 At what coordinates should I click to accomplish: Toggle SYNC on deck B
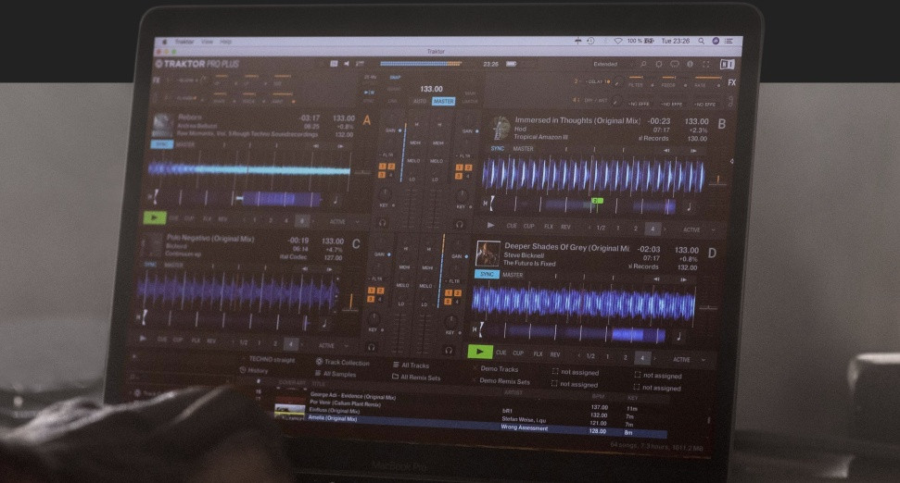click(497, 148)
